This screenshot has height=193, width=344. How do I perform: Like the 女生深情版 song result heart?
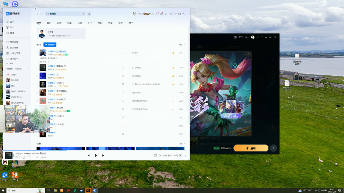click(123, 93)
